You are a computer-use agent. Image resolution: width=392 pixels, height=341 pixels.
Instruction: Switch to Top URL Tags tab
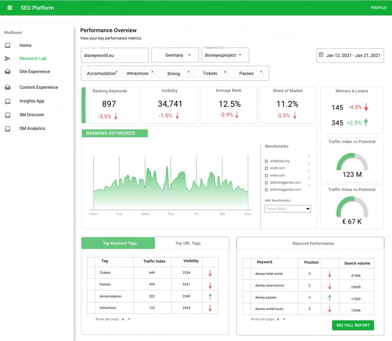click(x=192, y=243)
